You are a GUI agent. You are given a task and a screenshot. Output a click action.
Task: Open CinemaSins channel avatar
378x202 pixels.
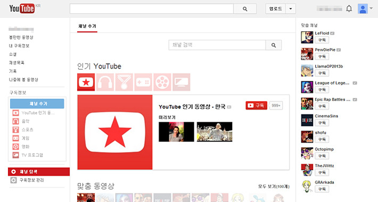pyautogui.click(x=307, y=120)
